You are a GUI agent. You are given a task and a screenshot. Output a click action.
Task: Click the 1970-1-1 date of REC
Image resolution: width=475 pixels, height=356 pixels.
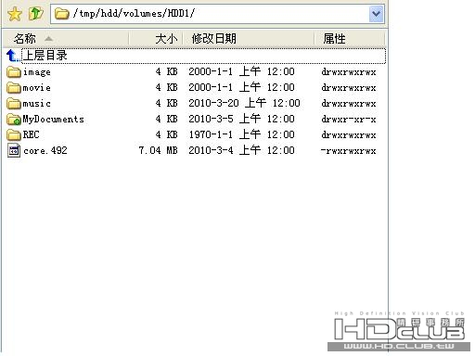click(x=241, y=134)
